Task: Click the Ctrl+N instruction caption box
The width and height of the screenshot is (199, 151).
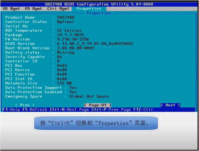Action: tap(96, 123)
